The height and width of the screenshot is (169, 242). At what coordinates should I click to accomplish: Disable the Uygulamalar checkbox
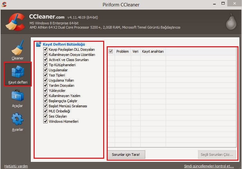pos(45,70)
